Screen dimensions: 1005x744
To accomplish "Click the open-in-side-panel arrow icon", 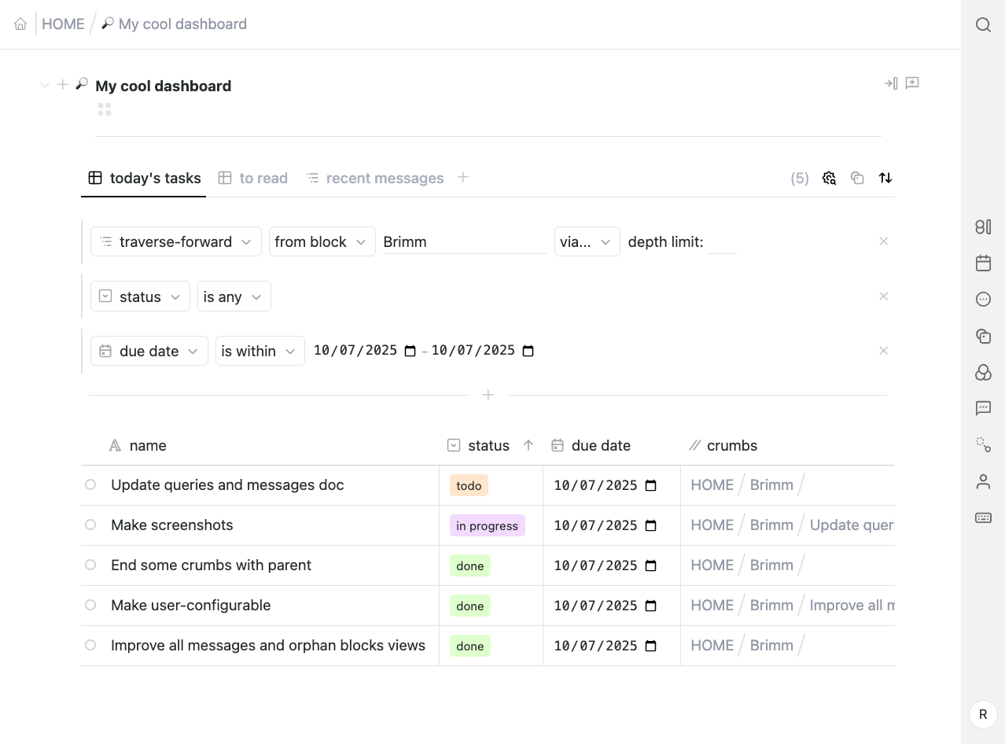I will coord(891,83).
